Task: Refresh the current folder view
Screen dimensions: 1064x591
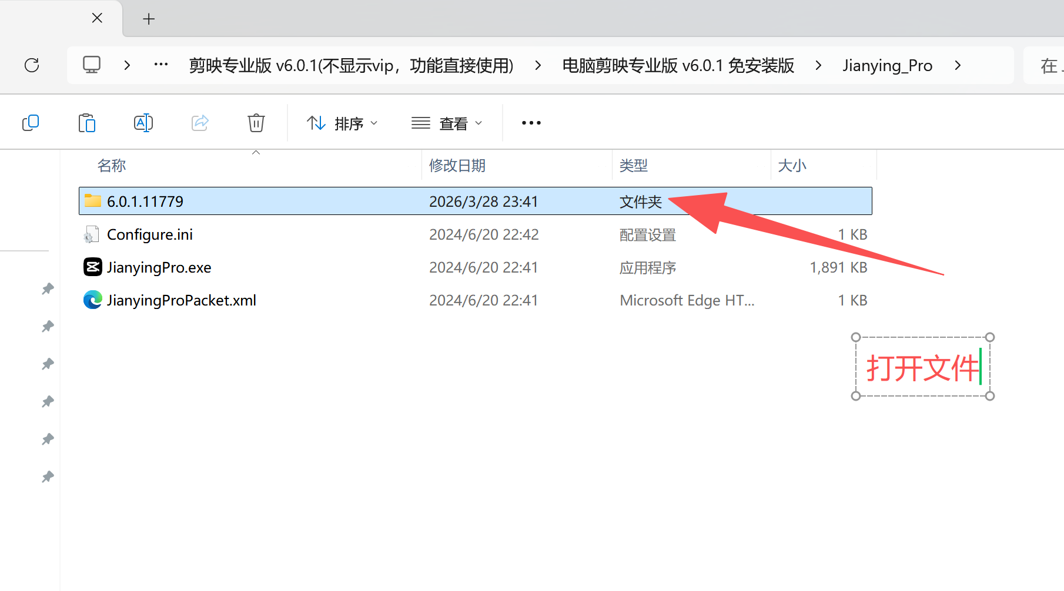Action: point(32,65)
